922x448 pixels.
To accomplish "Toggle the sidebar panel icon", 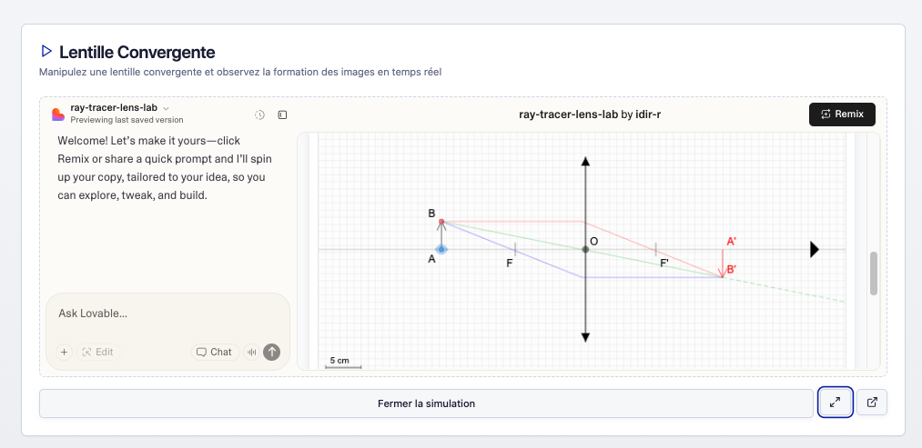I will [x=282, y=114].
